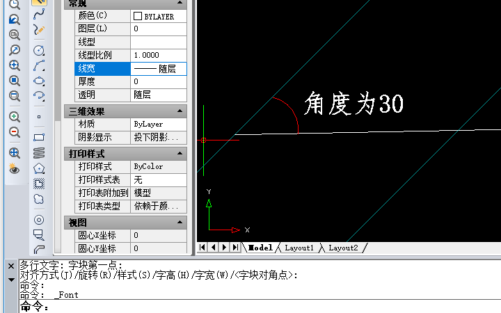This screenshot has height=313, width=501.
Task: Click the BYLAYER color swatch box
Action: (138, 16)
